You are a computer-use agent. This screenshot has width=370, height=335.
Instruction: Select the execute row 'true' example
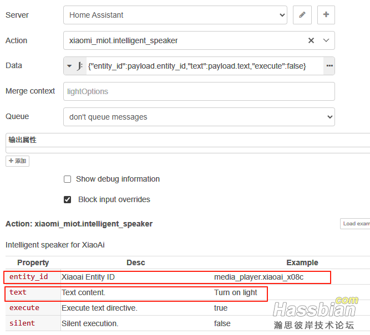(221, 308)
